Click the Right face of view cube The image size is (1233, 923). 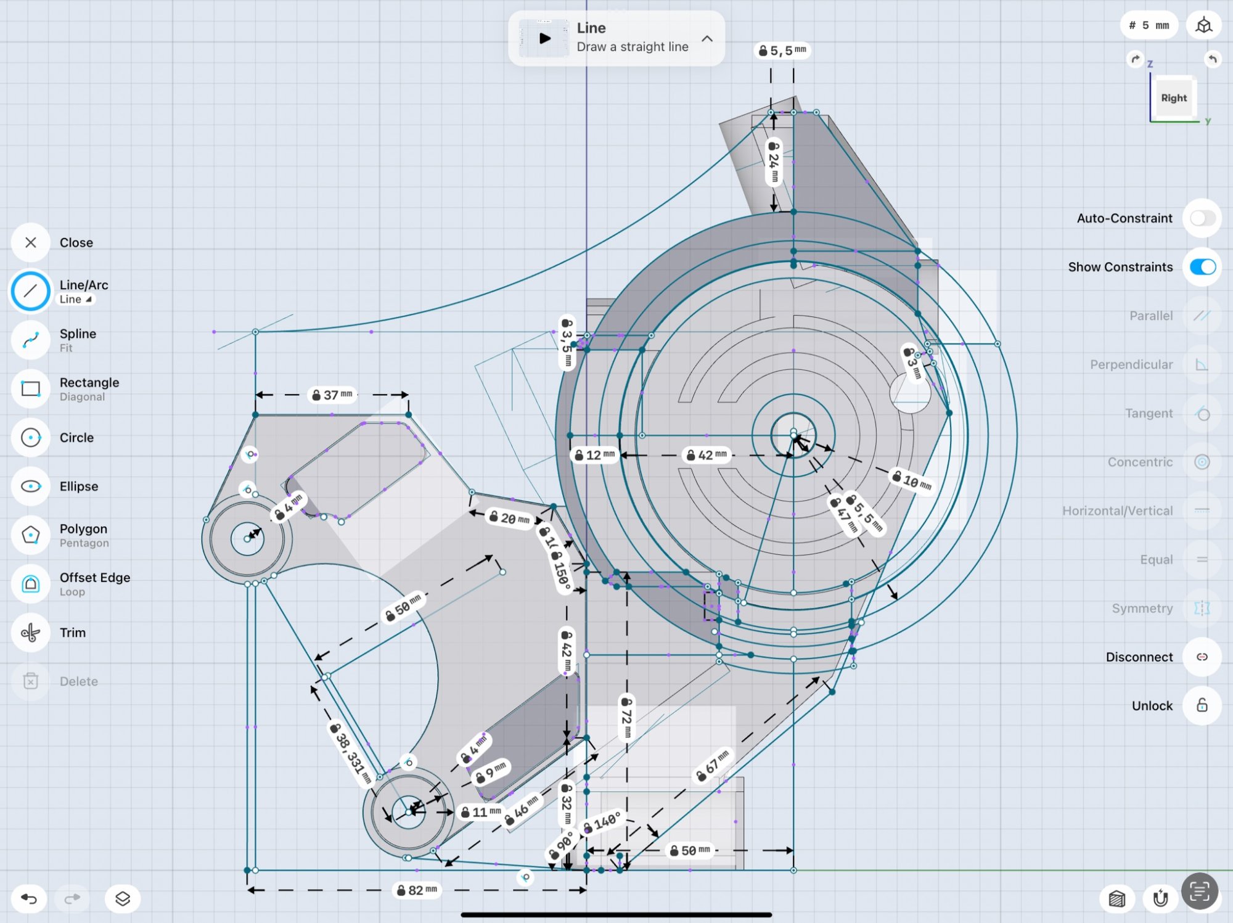[1173, 98]
